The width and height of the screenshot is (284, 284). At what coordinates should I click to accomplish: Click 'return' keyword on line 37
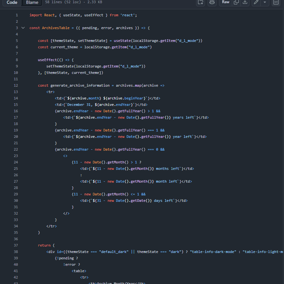[44, 245]
